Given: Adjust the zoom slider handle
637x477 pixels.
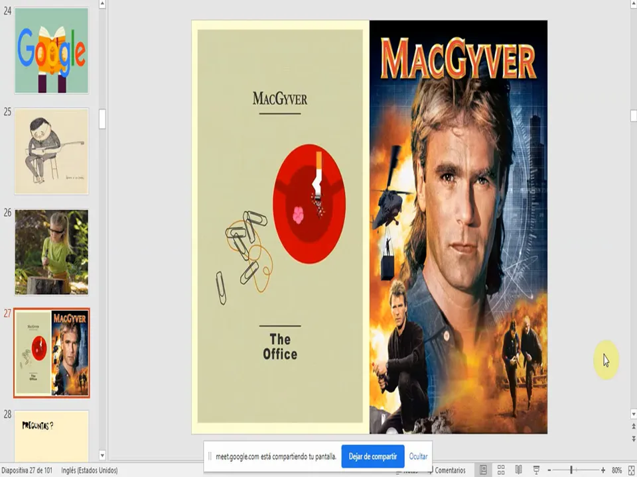Looking at the screenshot, I should click(x=571, y=470).
